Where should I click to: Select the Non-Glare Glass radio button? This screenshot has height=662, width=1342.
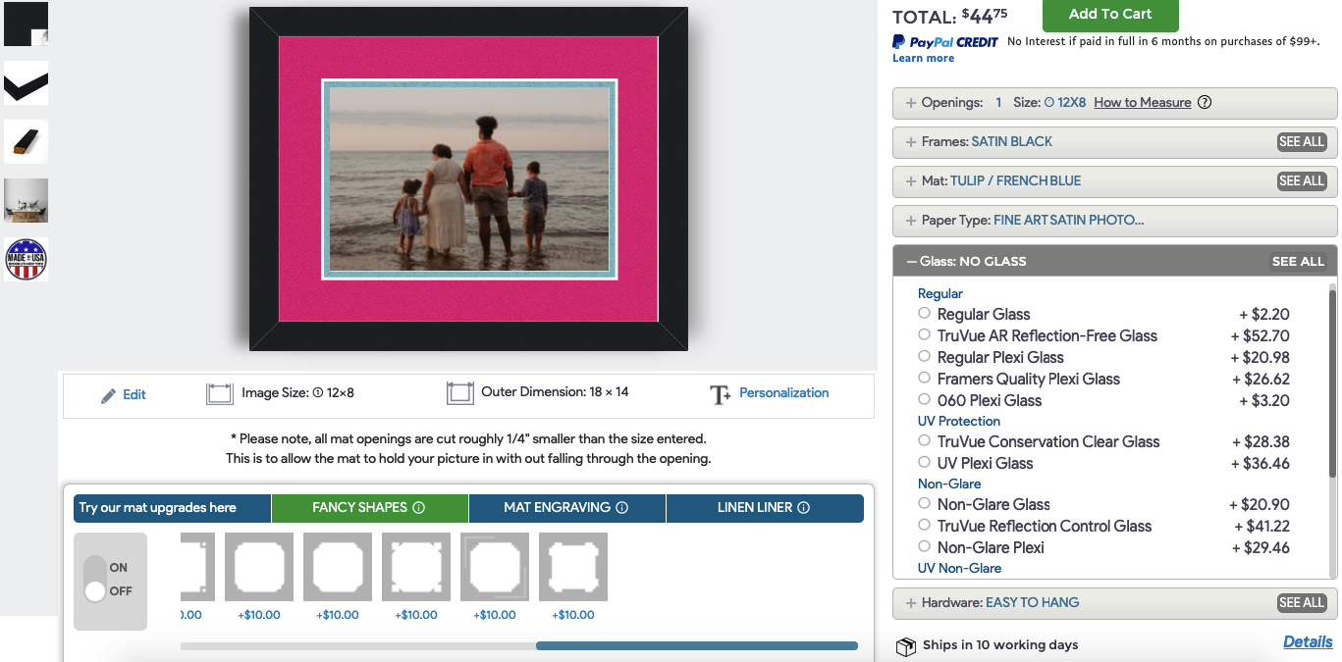click(924, 504)
